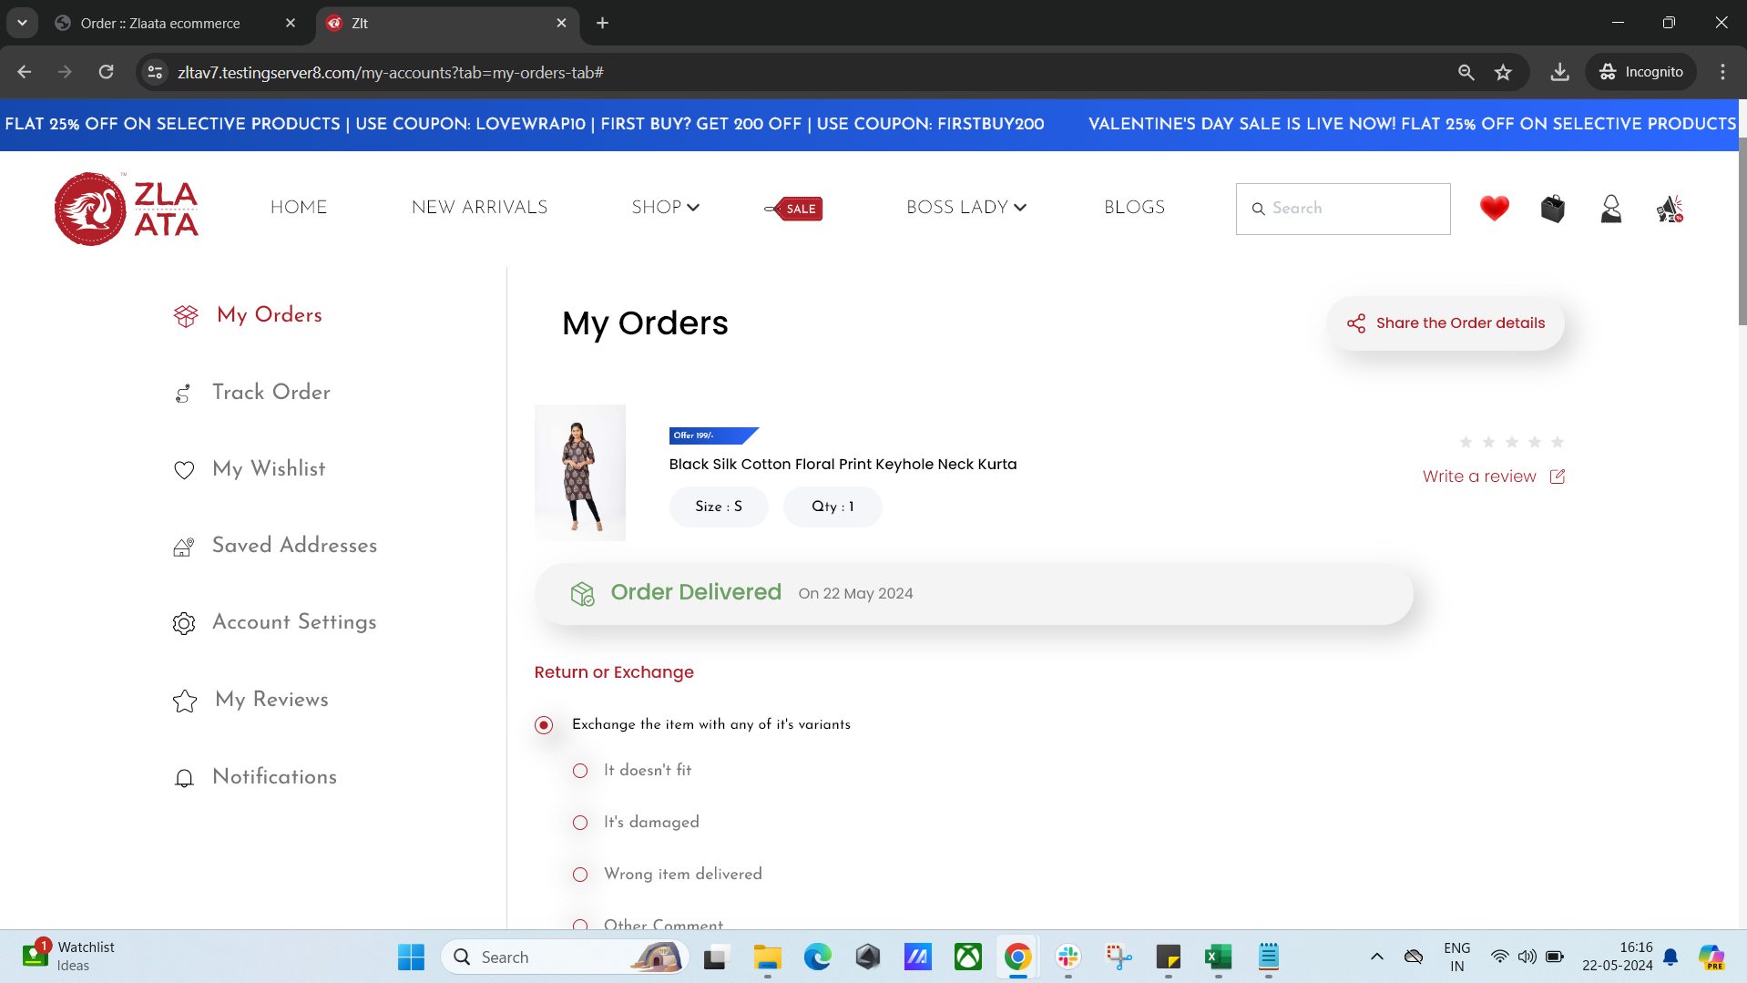The image size is (1747, 983).
Task: Open Slack from the Windows taskbar
Action: click(x=1068, y=957)
